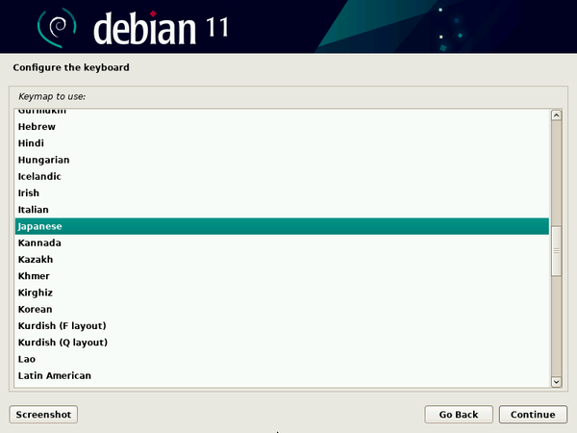Image resolution: width=577 pixels, height=433 pixels.
Task: Pick Icelandic from the keymap list
Action: click(x=39, y=177)
